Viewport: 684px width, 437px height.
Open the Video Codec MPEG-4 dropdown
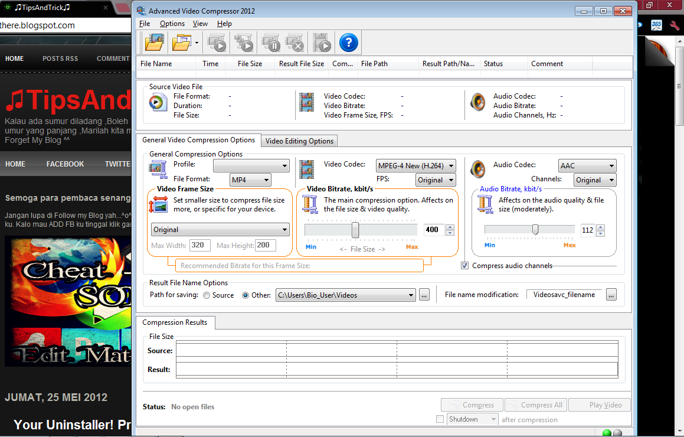coord(415,166)
